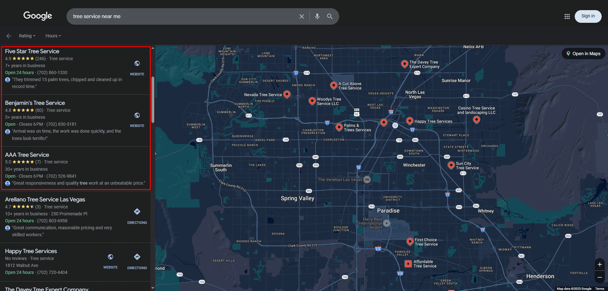Click the Sign in button
Screen dimensions: 608x291
[588, 16]
